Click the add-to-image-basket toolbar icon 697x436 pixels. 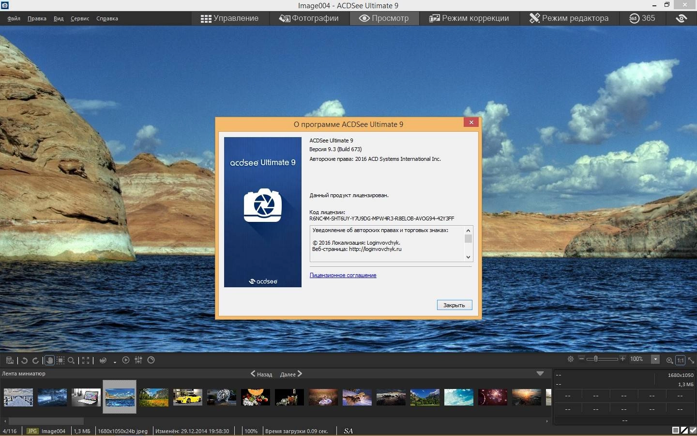pos(10,360)
